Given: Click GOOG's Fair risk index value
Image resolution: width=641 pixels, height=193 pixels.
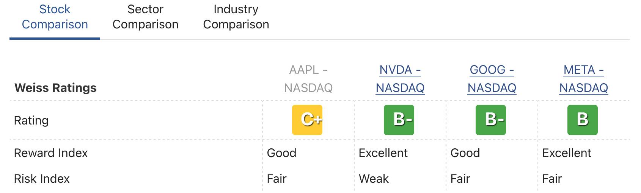Looking at the screenshot, I should [x=460, y=179].
